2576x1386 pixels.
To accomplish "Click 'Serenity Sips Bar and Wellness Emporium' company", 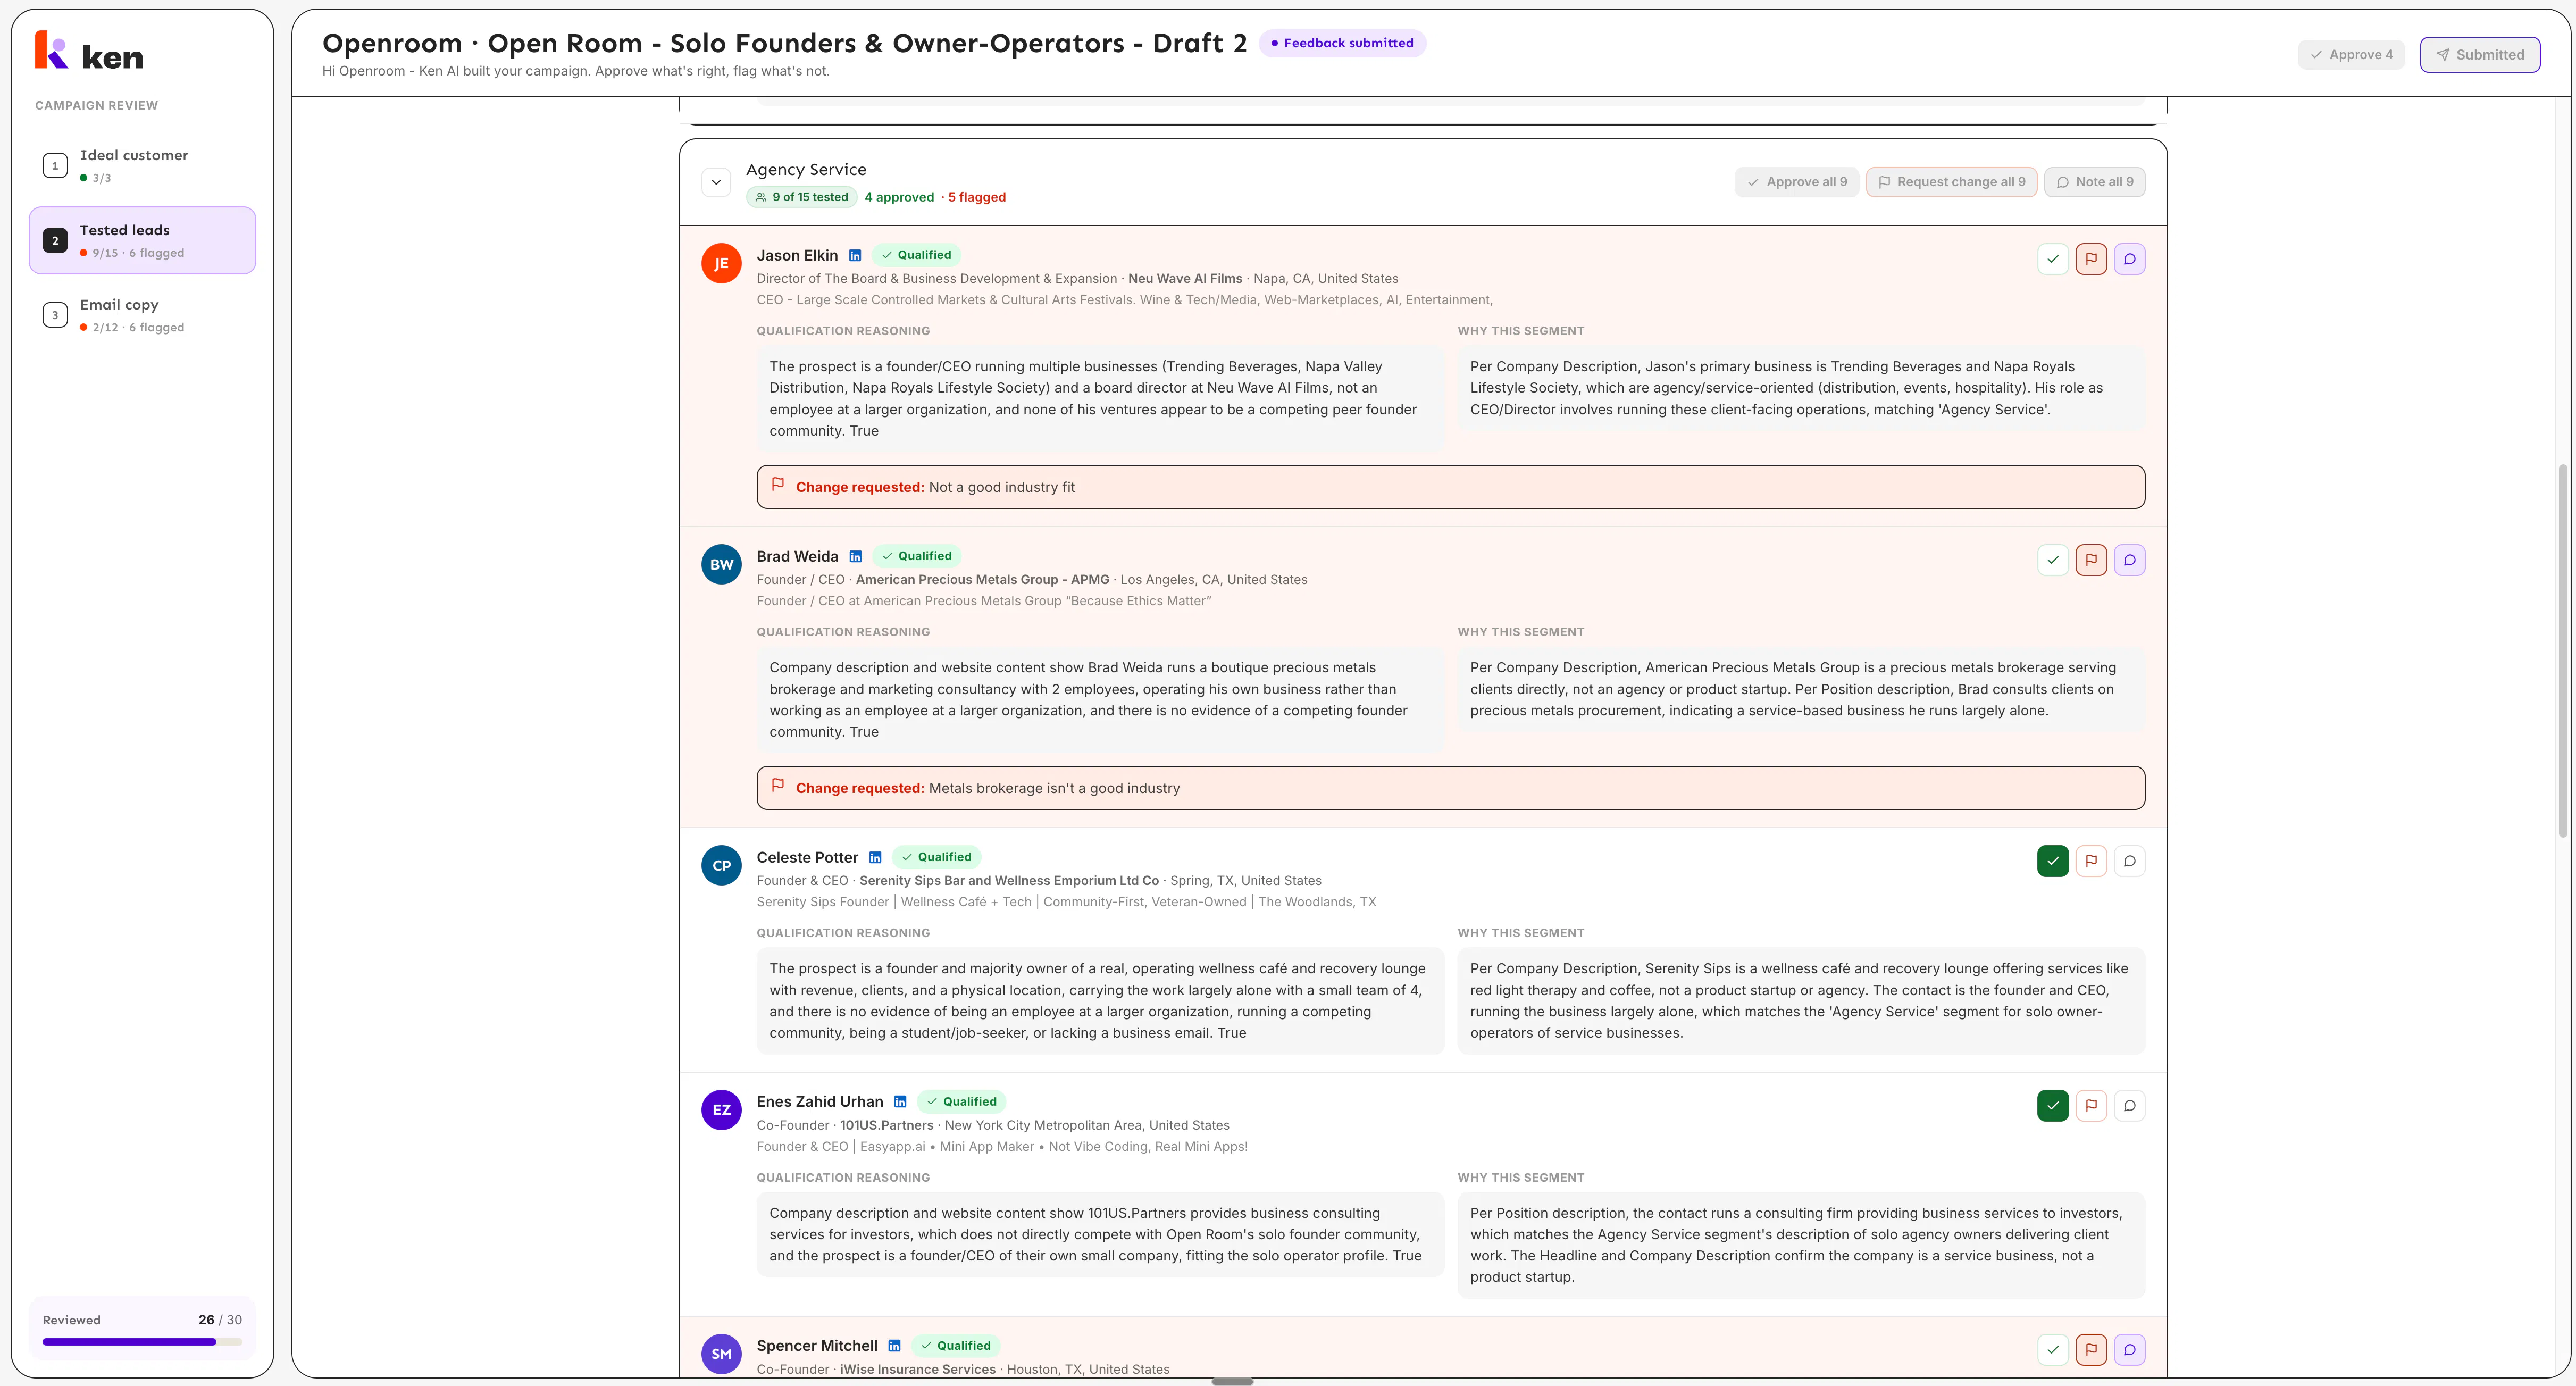I will point(1009,881).
